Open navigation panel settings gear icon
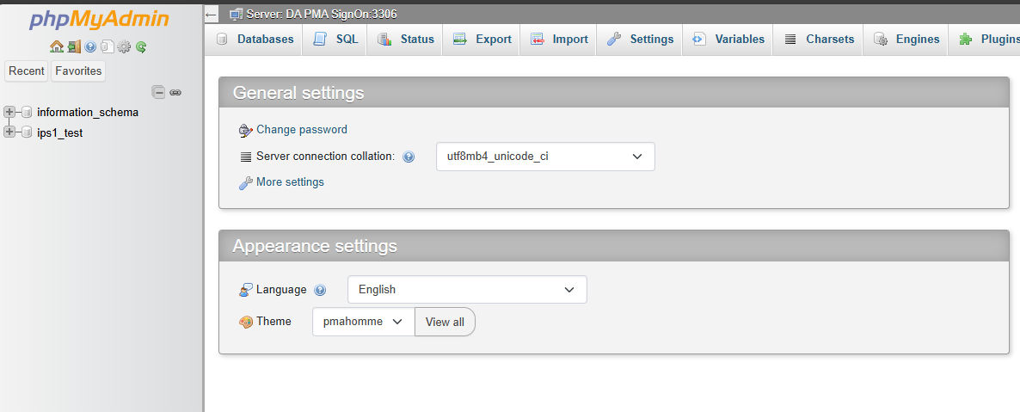Viewport: 1020px width, 412px height. point(124,46)
